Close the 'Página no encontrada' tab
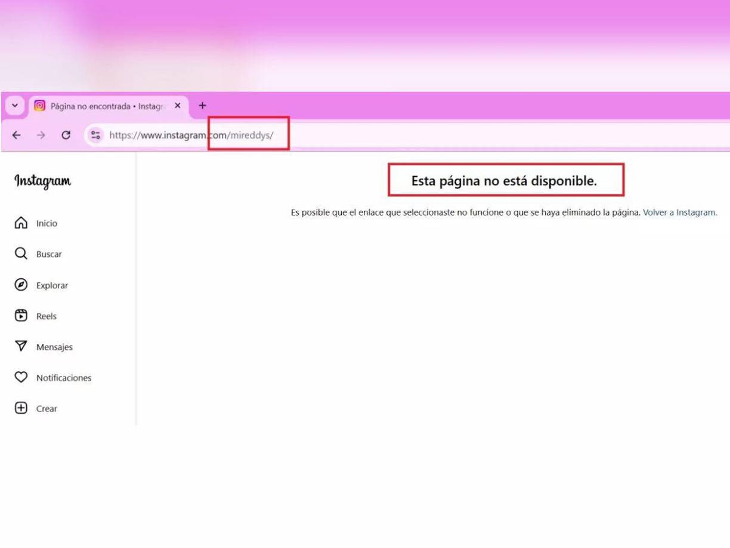 tap(178, 106)
